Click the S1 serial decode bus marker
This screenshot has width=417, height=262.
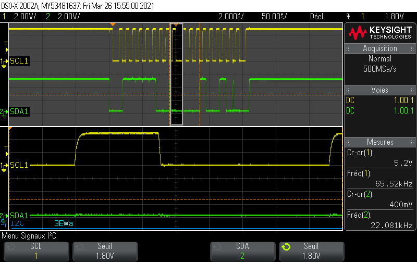[x=6, y=223]
